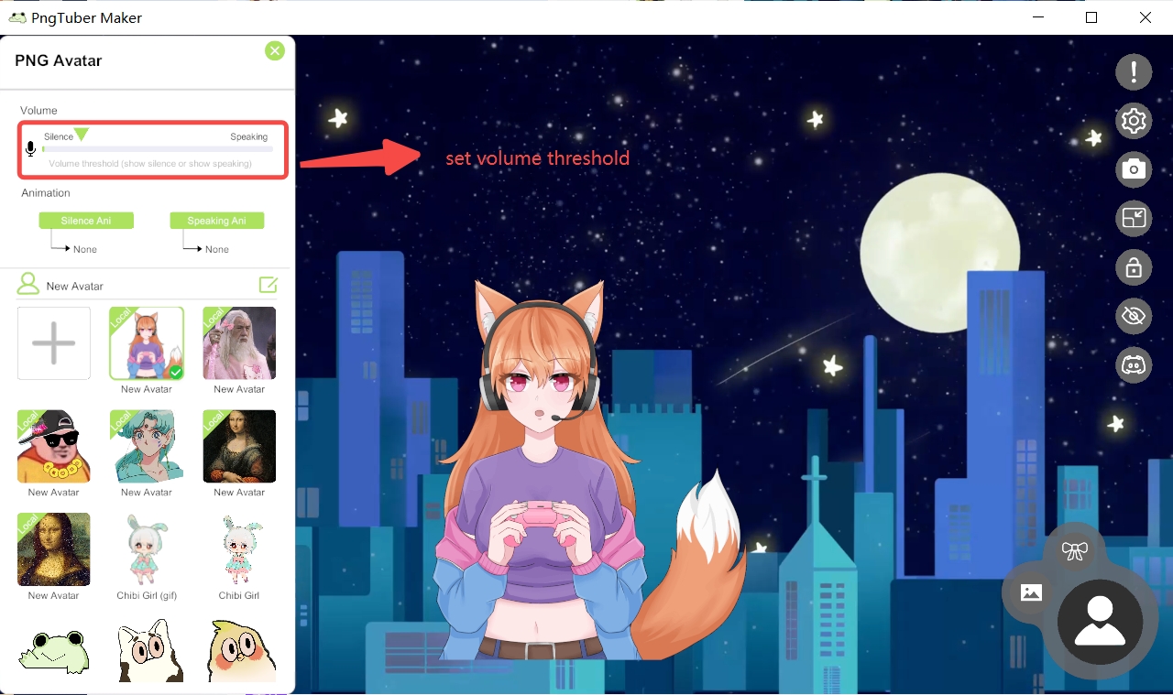Select the green frog avatar thumbnail
1173x695 pixels.
54,650
